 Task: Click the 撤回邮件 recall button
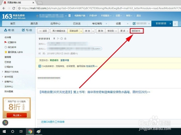[x=136, y=31]
